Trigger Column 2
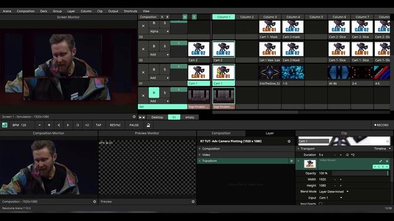 247,17
